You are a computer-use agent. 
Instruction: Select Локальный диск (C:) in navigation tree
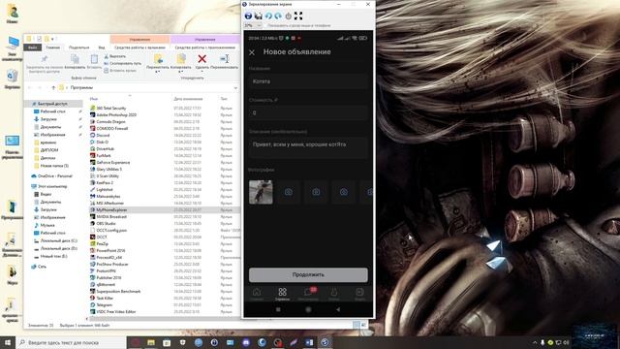55,240
